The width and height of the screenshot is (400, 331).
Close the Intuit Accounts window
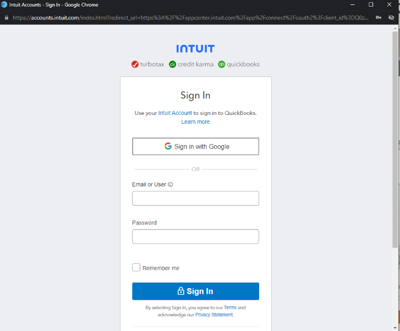point(390,4)
